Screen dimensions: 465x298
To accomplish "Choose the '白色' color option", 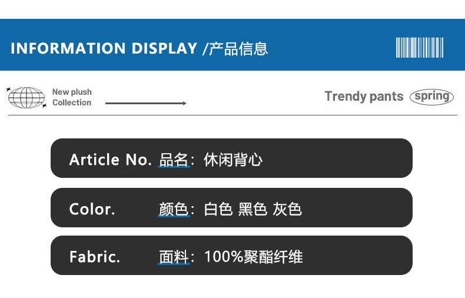I will 218,209.
